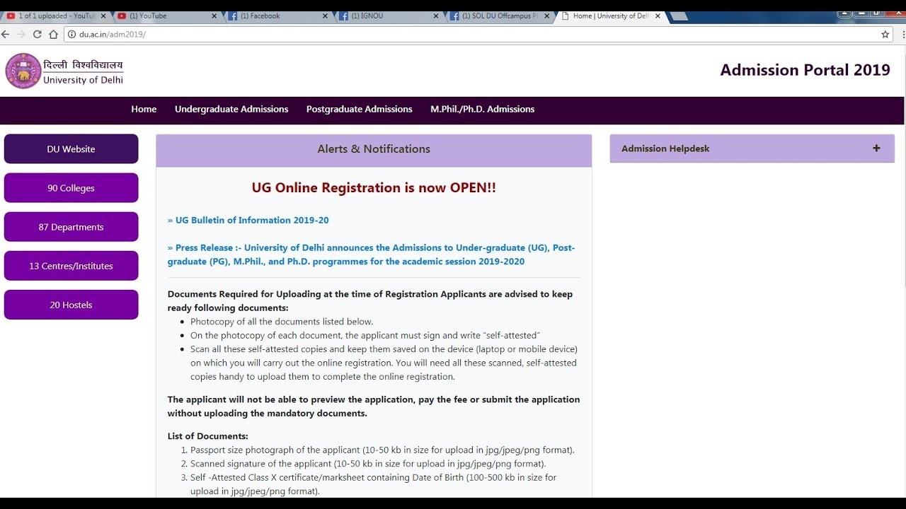Close the '1 of 1 uploaded' YouTube tab

click(102, 16)
